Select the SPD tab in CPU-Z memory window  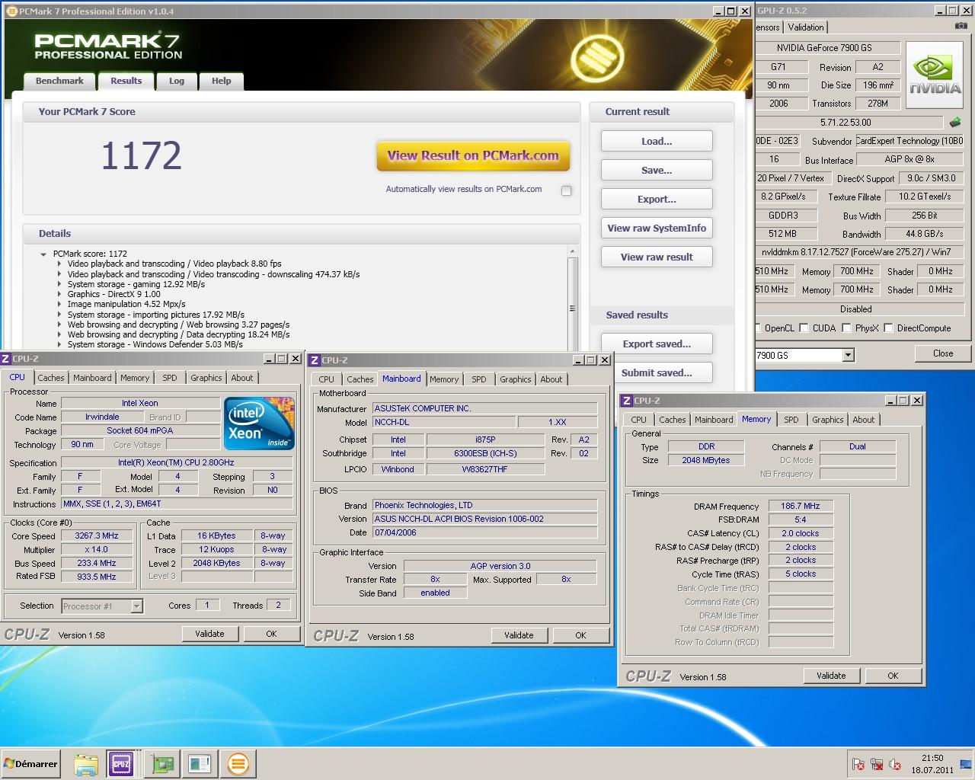click(791, 420)
